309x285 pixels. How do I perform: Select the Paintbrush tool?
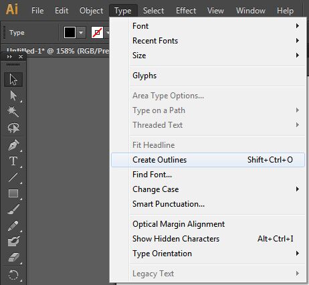click(13, 209)
